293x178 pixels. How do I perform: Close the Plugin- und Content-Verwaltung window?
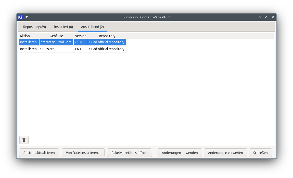click(x=273, y=17)
